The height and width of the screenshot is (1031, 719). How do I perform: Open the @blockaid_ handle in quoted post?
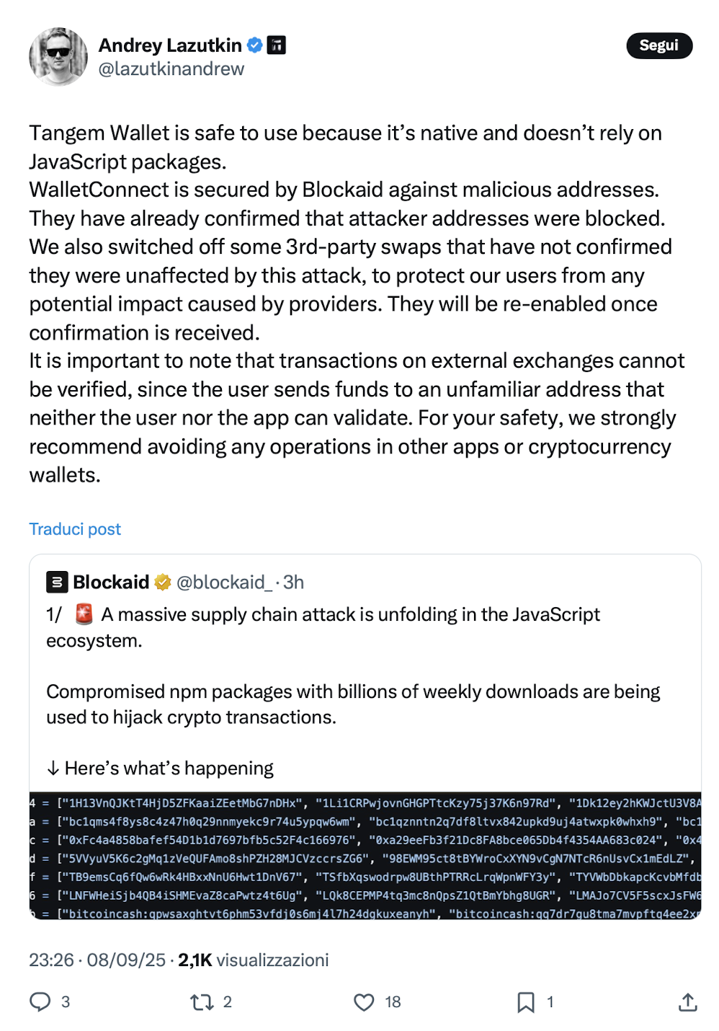224,582
